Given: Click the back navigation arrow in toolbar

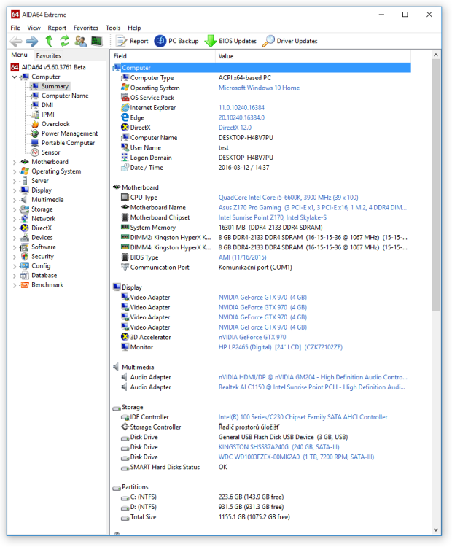Looking at the screenshot, I should [16, 41].
